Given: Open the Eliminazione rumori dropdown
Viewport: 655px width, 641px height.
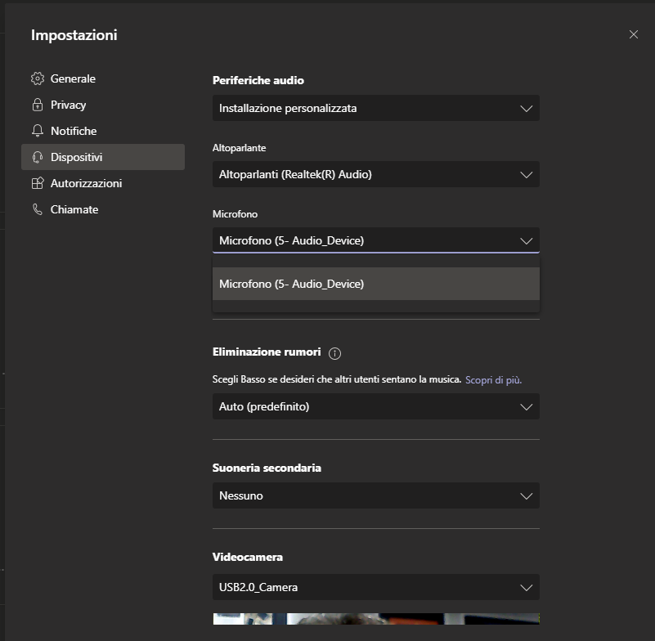Looking at the screenshot, I should click(375, 406).
